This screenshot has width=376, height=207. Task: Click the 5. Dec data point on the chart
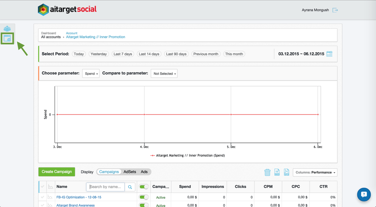point(231,114)
